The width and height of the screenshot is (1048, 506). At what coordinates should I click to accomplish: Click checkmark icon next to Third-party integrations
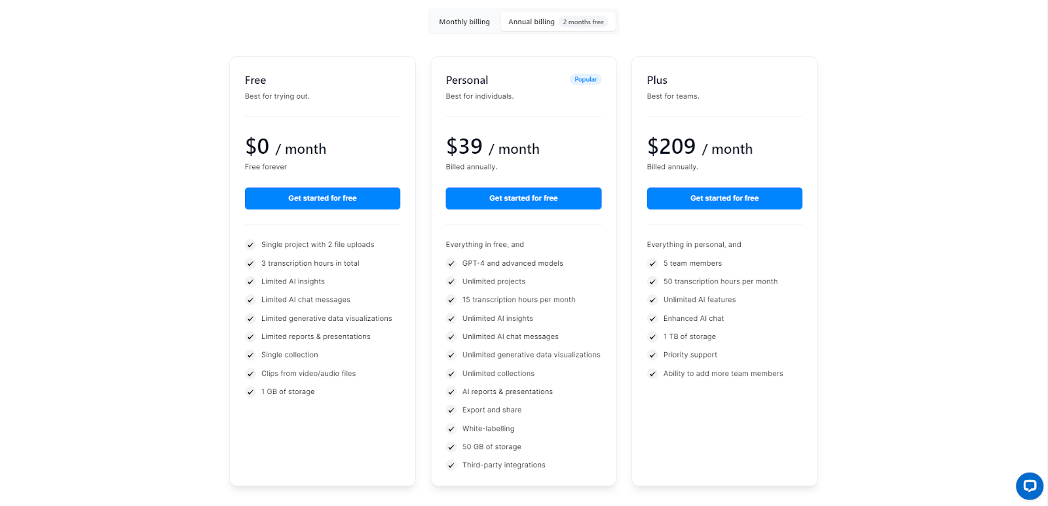(x=451, y=465)
